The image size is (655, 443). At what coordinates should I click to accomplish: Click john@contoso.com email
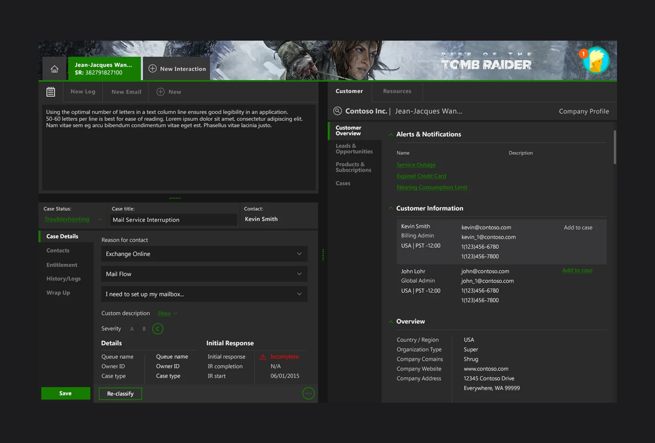(485, 272)
